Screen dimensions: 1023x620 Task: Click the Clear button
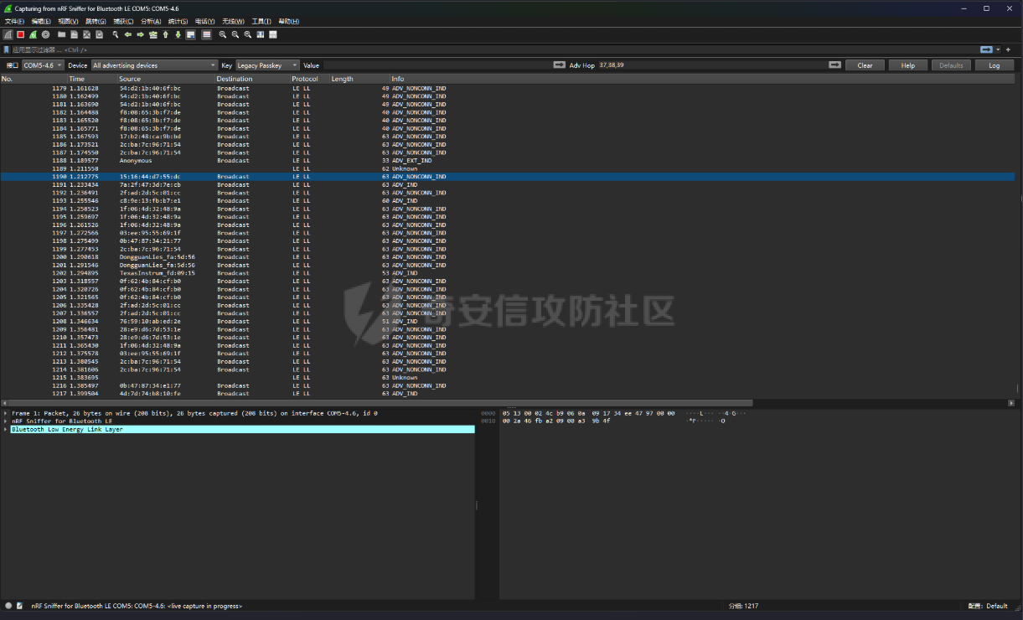(x=865, y=65)
